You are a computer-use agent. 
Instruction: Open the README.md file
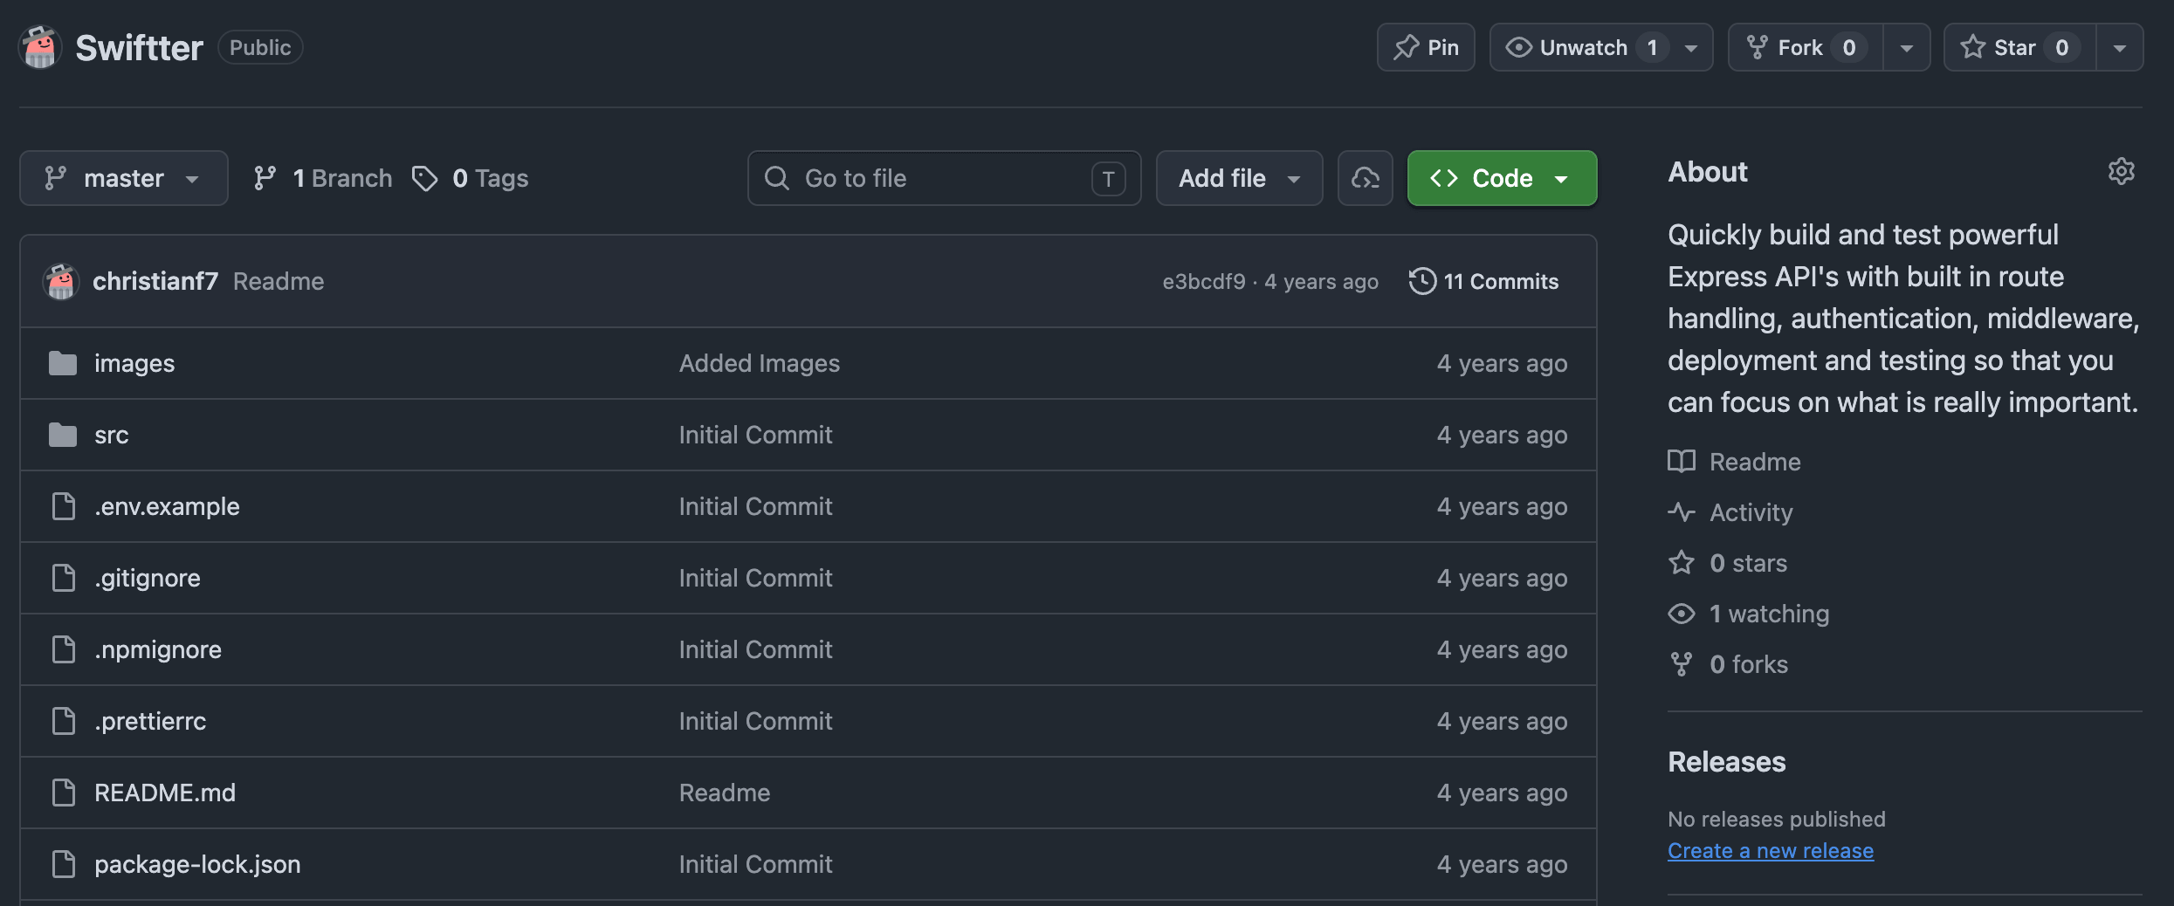(165, 793)
